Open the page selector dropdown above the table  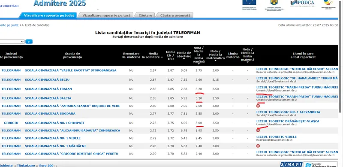(12, 42)
